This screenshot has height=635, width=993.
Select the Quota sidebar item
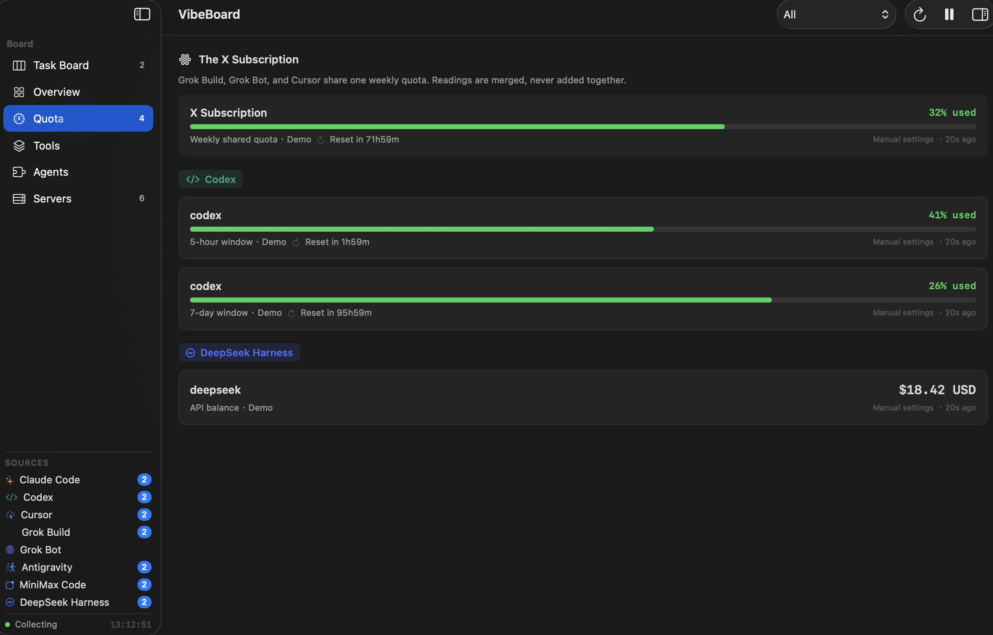point(79,119)
